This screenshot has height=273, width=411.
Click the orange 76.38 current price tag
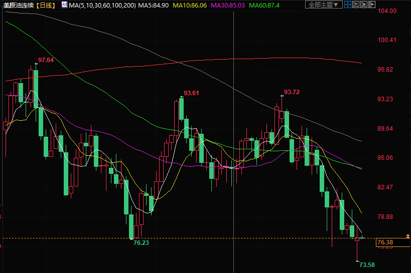coord(384,242)
